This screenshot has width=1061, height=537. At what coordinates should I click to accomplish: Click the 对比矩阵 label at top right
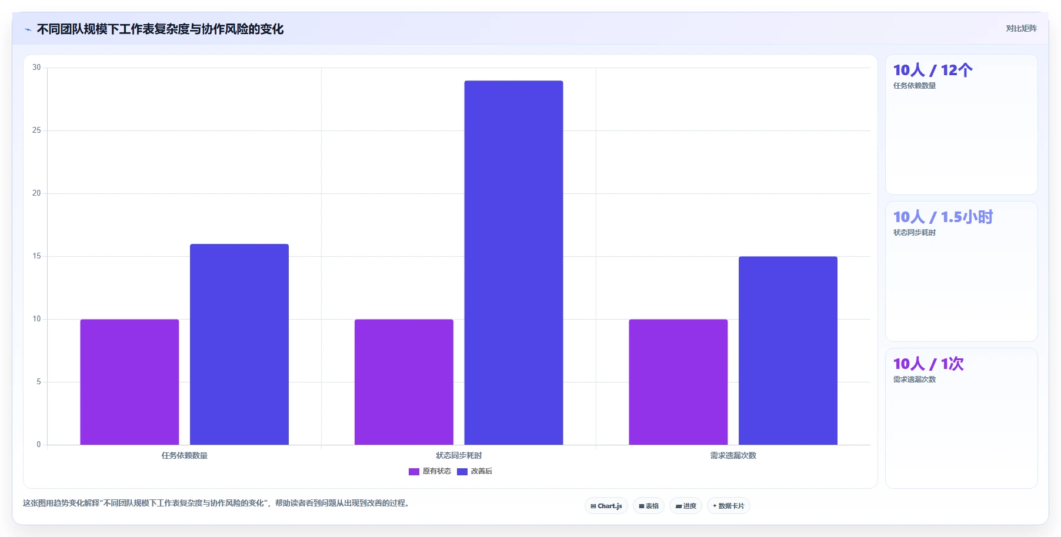[1021, 28]
